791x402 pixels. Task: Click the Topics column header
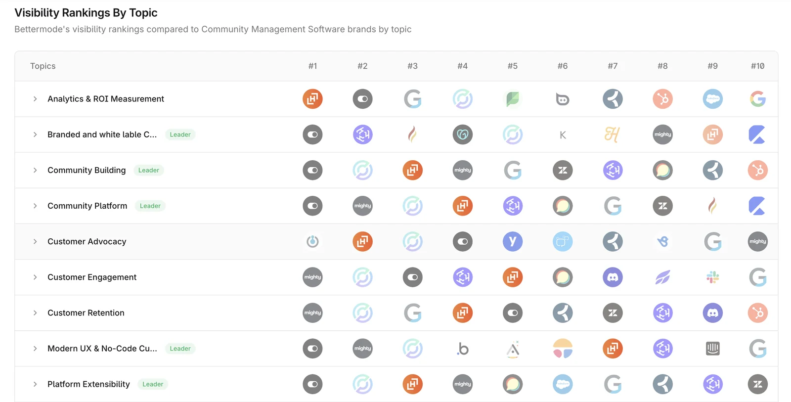[x=43, y=66]
